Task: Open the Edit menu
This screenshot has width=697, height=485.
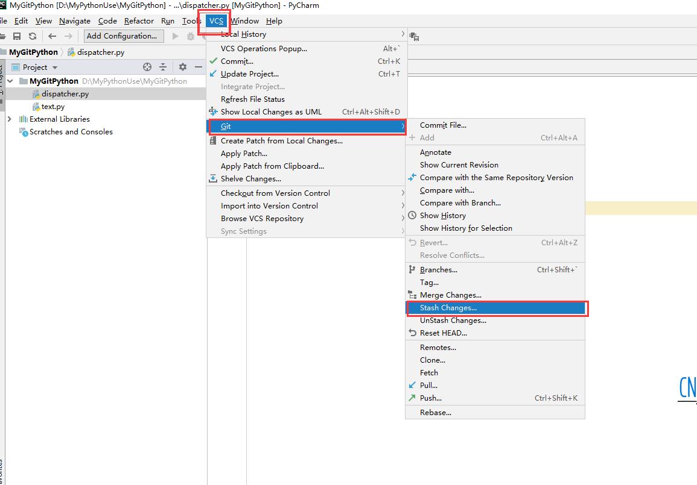Action: click(x=21, y=21)
